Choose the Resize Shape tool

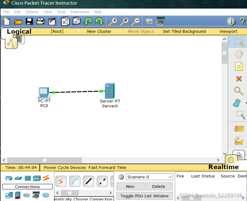241,115
